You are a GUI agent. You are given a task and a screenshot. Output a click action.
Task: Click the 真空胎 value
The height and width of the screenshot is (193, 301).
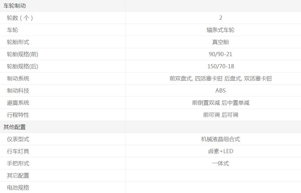220,42
